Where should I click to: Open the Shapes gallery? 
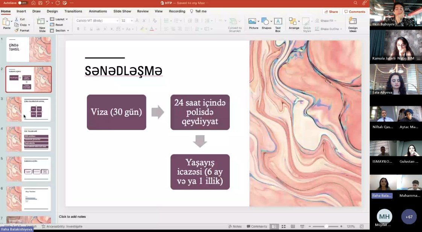click(x=266, y=23)
